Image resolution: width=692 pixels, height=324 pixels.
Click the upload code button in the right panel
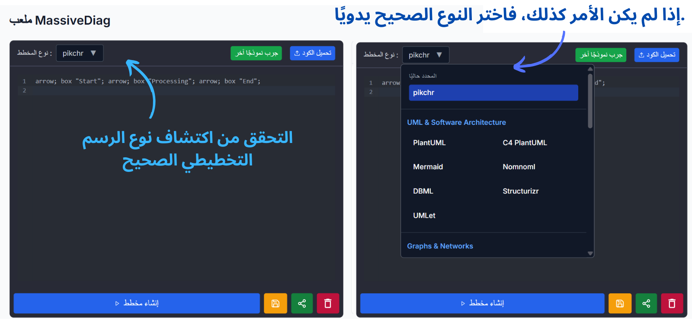[657, 55]
